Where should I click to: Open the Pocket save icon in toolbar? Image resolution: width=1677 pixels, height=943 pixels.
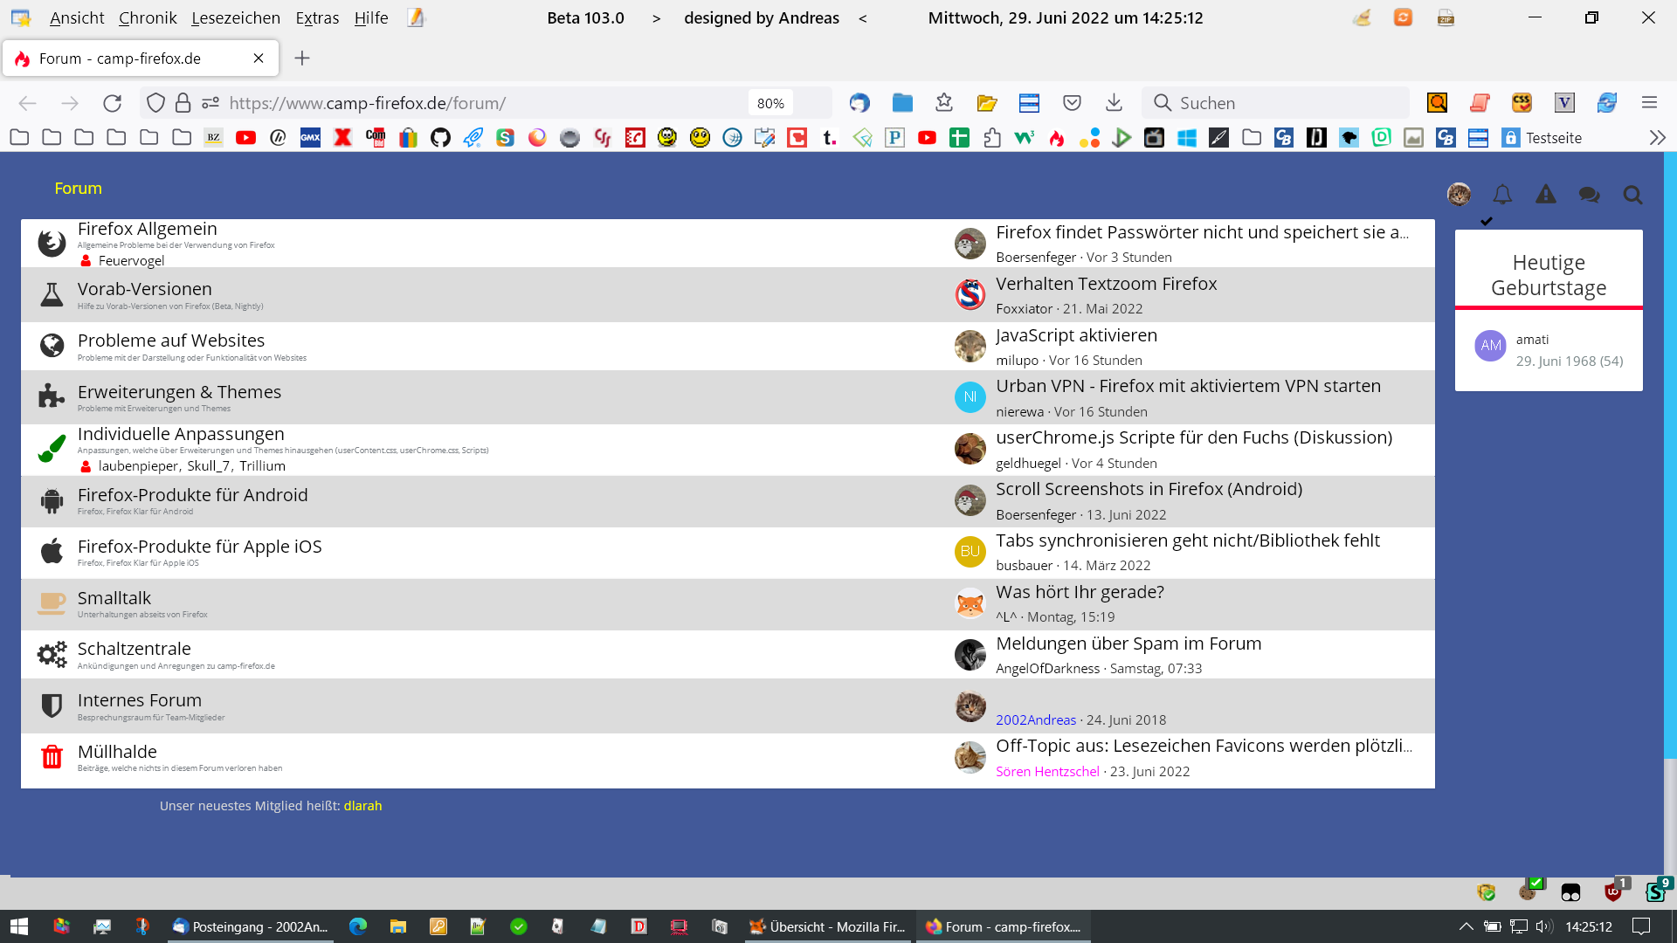click(x=1072, y=103)
